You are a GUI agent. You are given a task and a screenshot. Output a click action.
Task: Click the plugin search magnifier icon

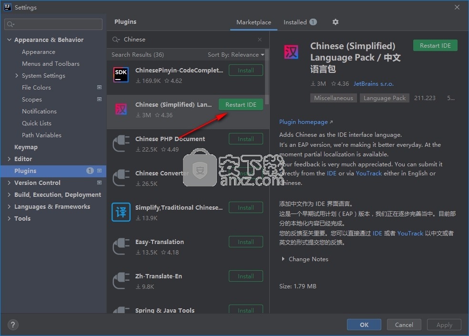click(x=116, y=40)
